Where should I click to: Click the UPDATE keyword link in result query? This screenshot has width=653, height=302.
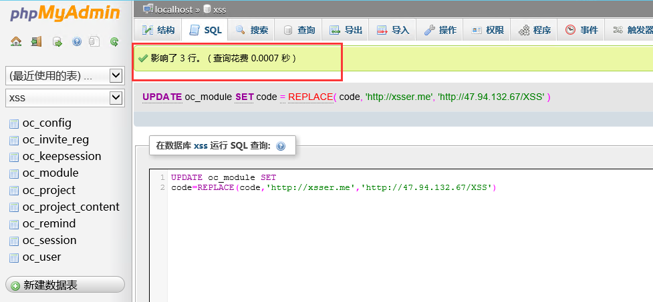pyautogui.click(x=162, y=97)
